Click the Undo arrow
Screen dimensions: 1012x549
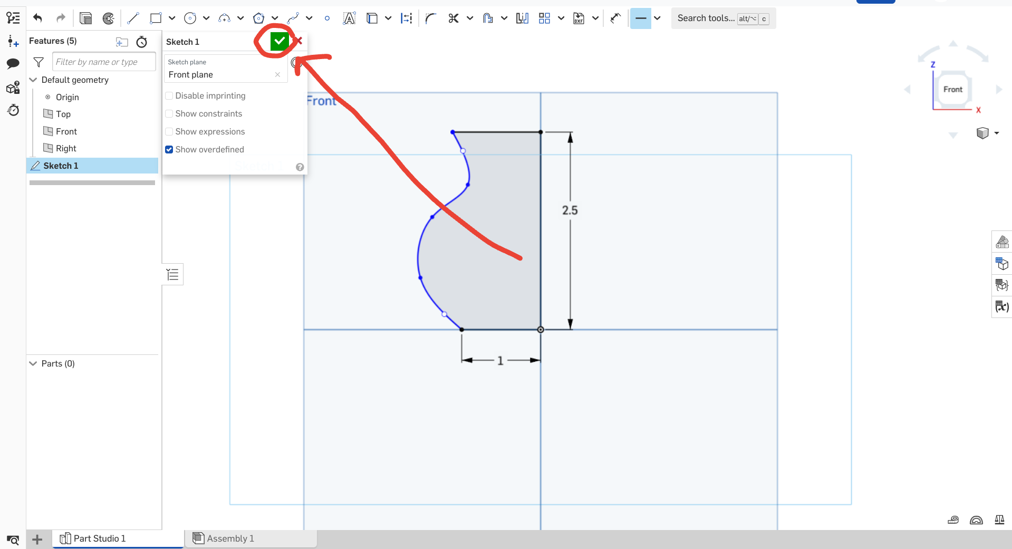click(37, 18)
